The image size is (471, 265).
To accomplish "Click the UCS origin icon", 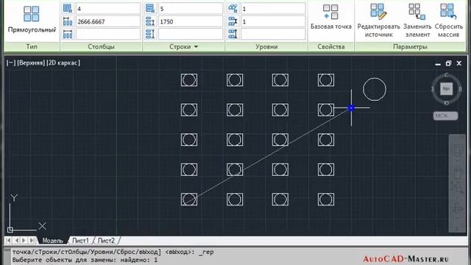I will tap(10, 230).
